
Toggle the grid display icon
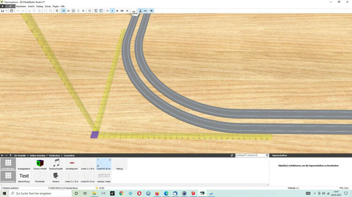73,11
